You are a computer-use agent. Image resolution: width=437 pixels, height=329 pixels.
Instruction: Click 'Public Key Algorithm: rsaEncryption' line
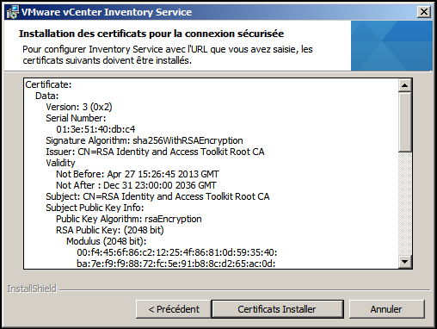[129, 219]
